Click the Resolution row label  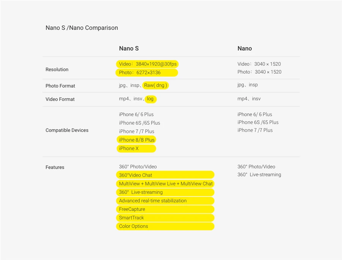tap(57, 70)
